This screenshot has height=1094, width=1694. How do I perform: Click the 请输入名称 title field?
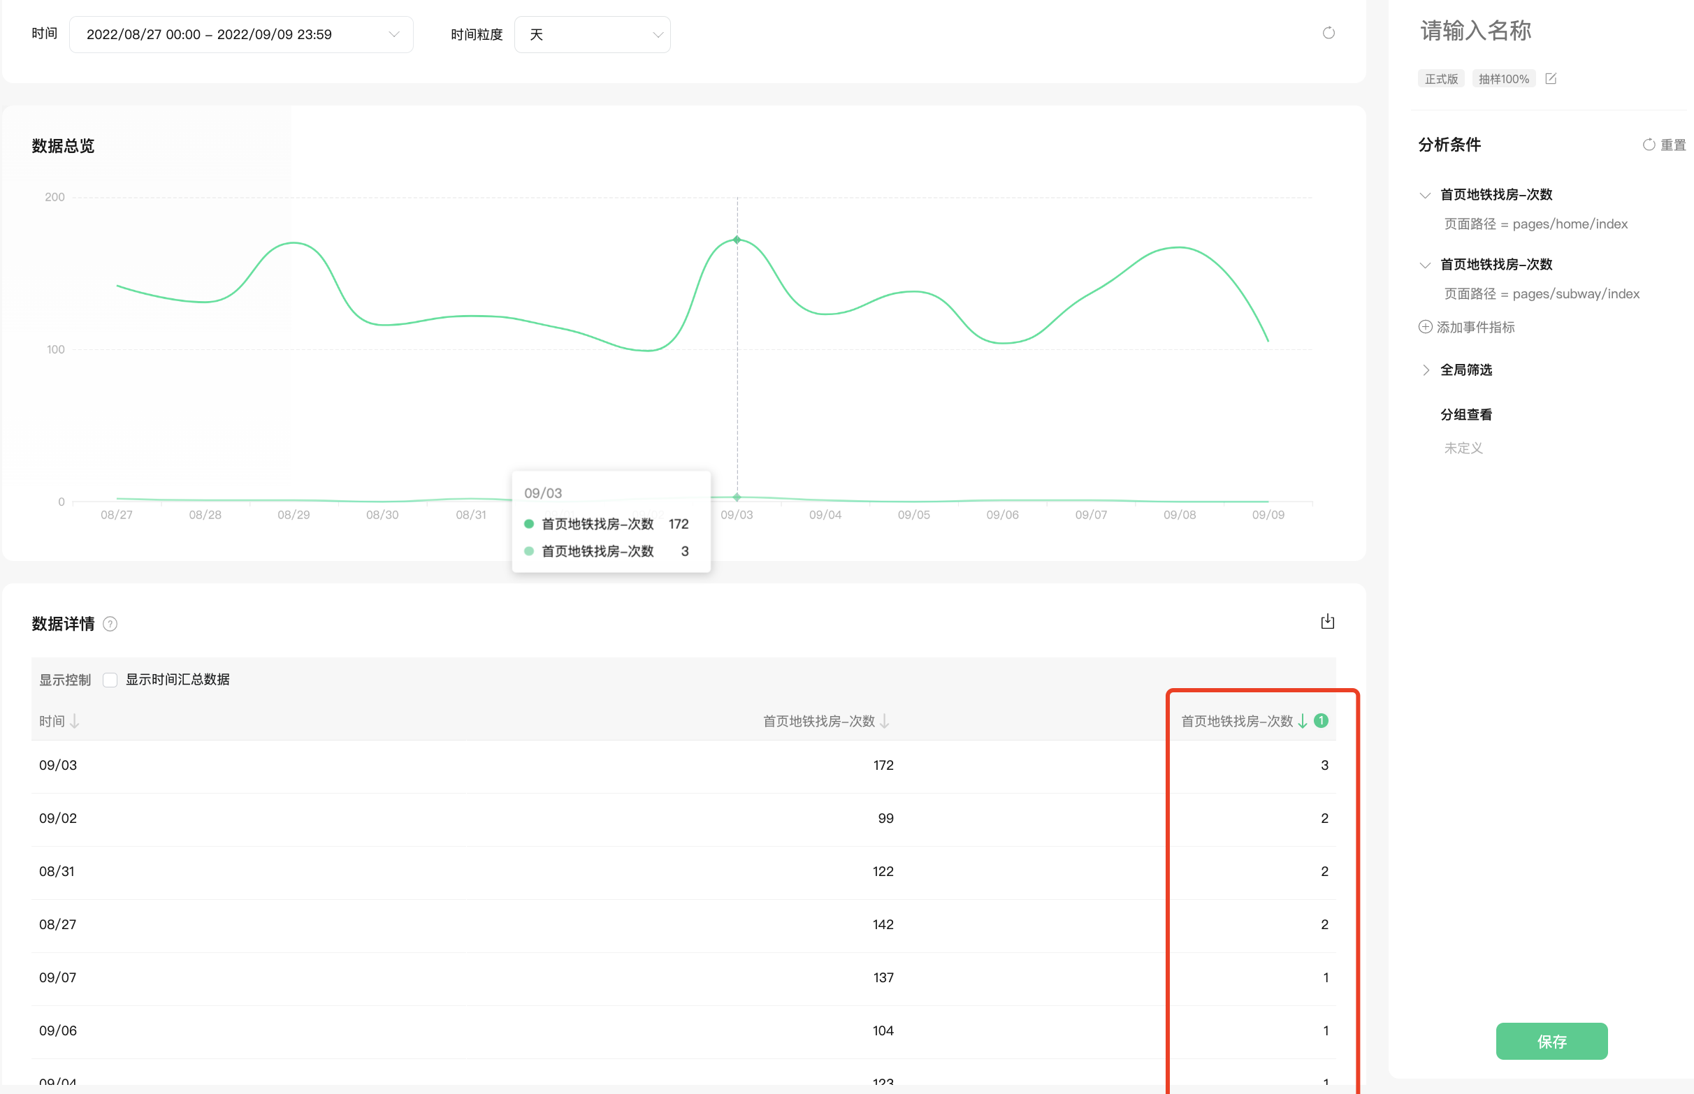1475,31
